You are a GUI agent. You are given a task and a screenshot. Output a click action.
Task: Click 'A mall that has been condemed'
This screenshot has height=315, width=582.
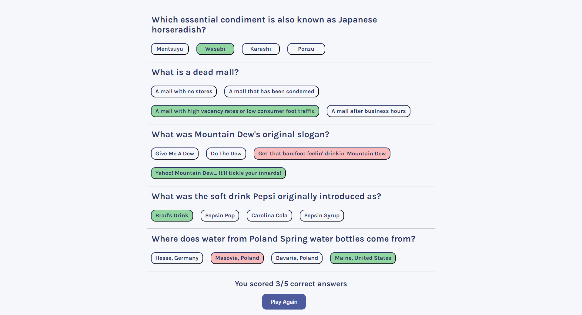tap(271, 91)
